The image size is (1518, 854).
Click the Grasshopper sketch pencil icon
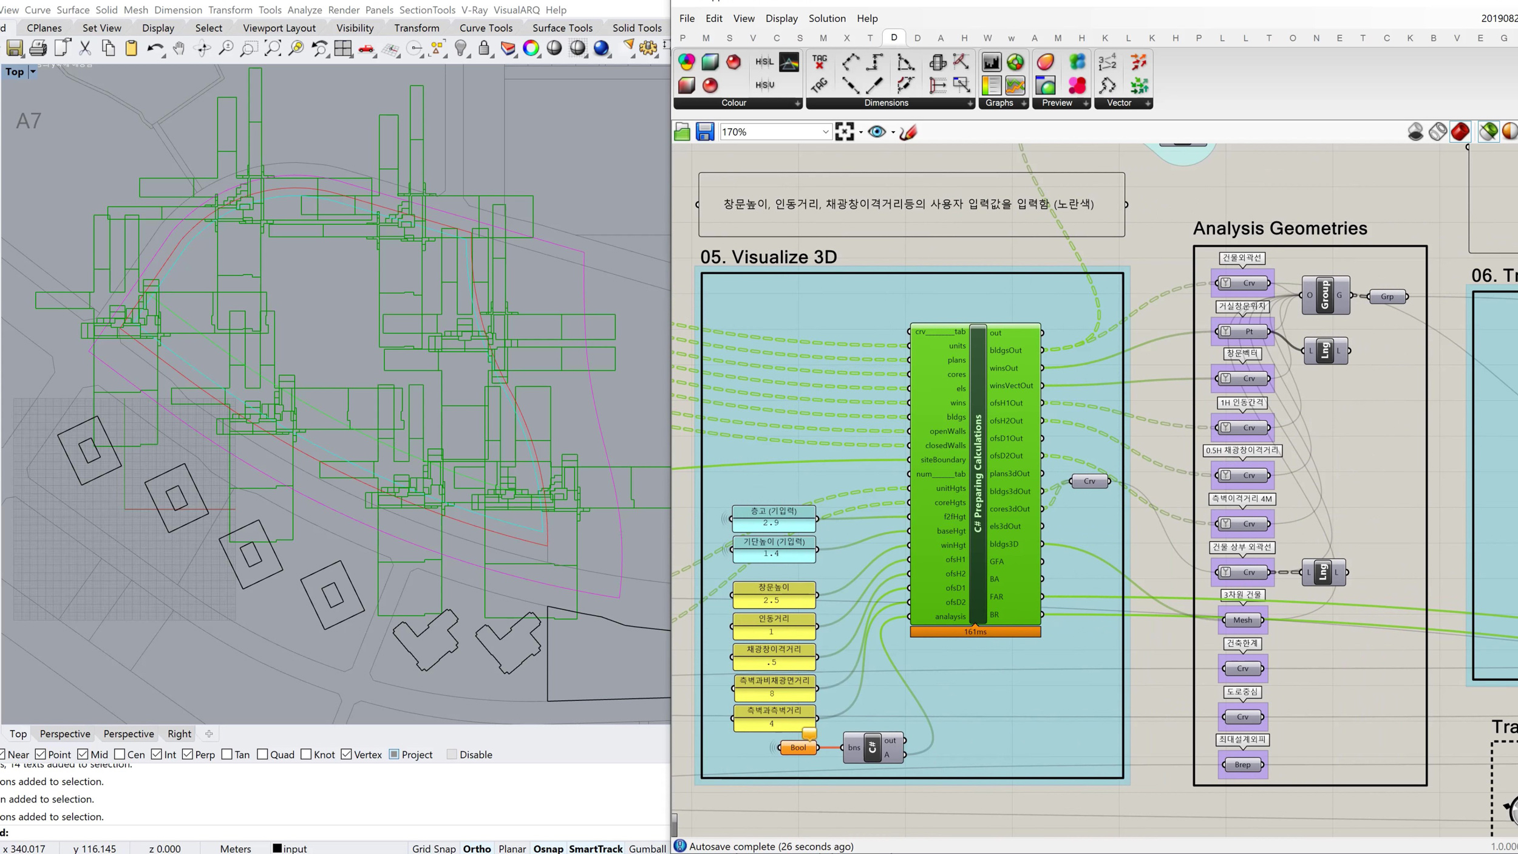(x=908, y=132)
